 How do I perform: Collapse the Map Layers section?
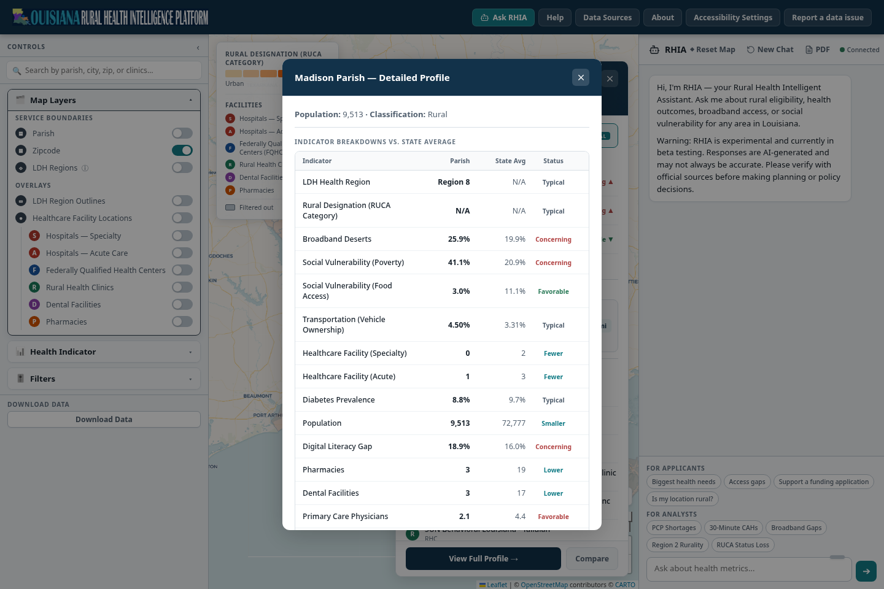coord(104,100)
